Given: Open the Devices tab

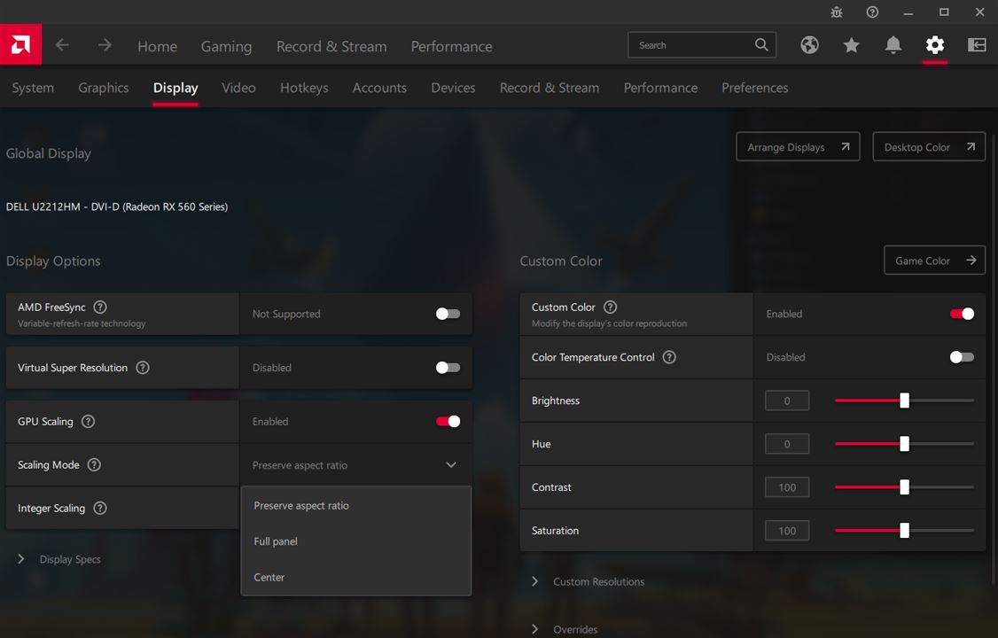Looking at the screenshot, I should pyautogui.click(x=453, y=88).
